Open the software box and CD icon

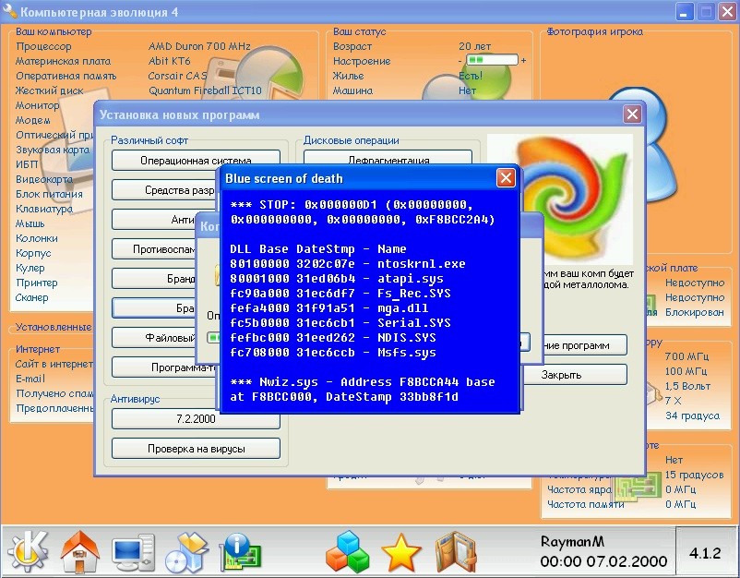pos(187,552)
